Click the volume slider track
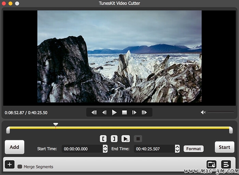The width and height of the screenshot is (239, 175). pos(220,112)
